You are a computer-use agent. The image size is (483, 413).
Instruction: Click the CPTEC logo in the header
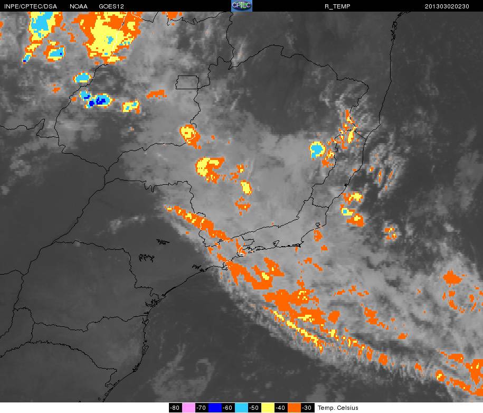pyautogui.click(x=242, y=6)
